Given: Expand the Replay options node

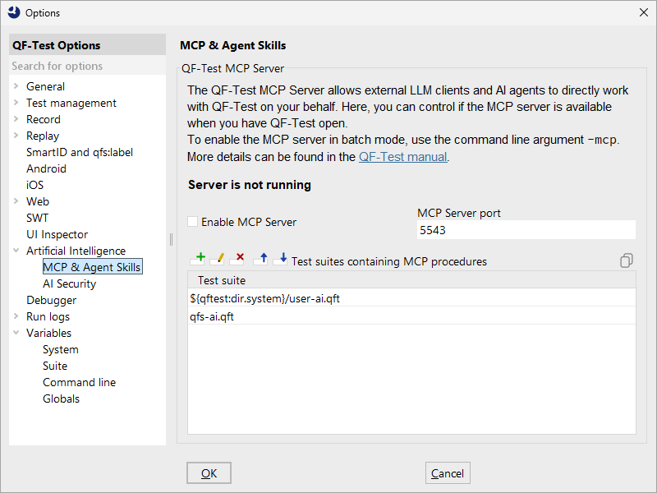Looking at the screenshot, I should 16,136.
